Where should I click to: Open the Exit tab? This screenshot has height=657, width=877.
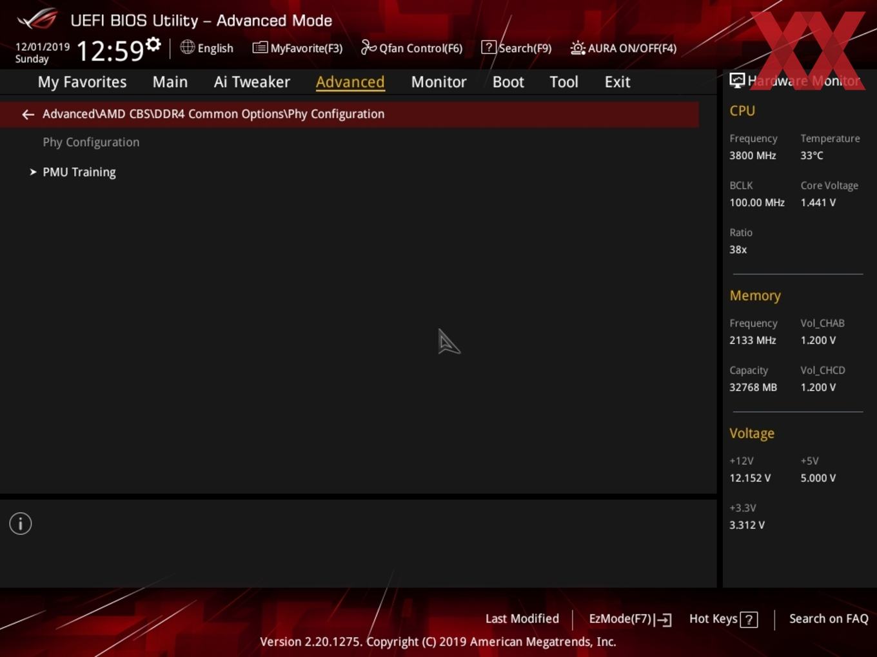[617, 82]
